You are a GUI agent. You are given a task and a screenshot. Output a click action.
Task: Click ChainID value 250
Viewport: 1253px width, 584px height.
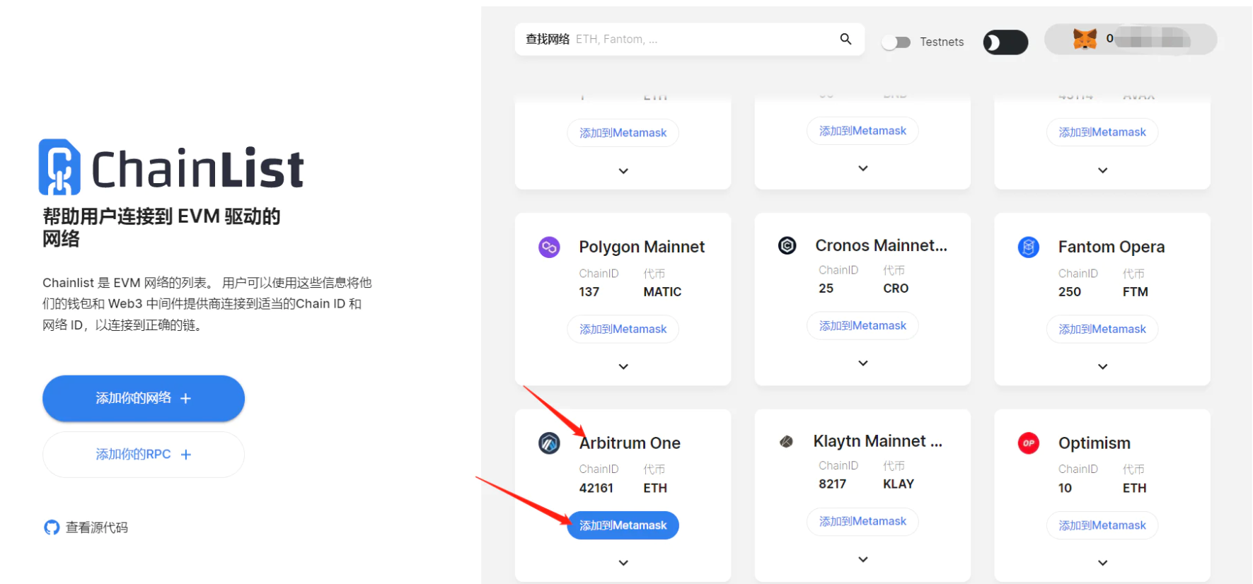coord(1070,292)
